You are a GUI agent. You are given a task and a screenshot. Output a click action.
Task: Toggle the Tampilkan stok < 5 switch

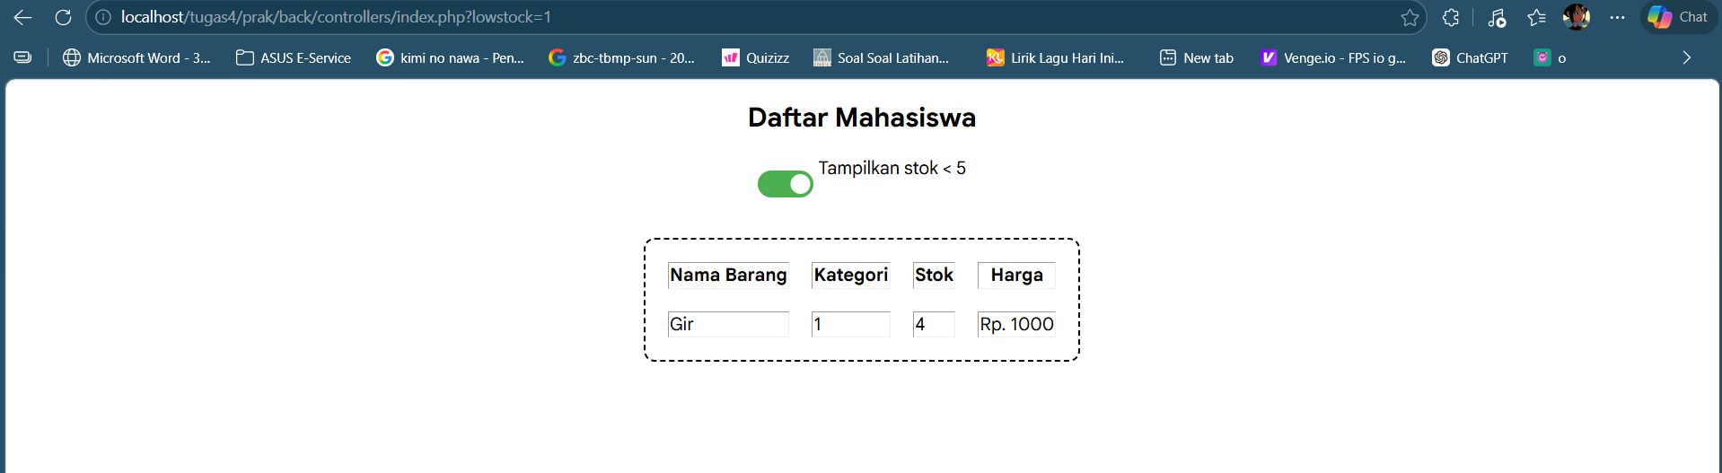pos(786,184)
